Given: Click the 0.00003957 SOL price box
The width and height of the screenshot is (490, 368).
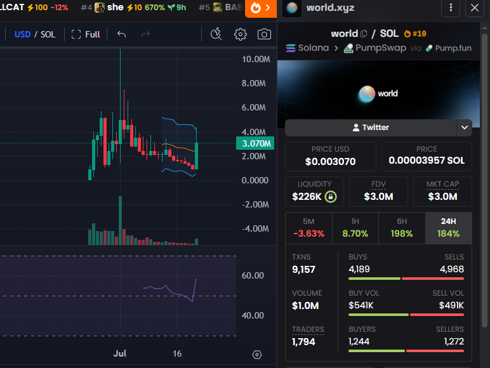Looking at the screenshot, I should (x=427, y=157).
